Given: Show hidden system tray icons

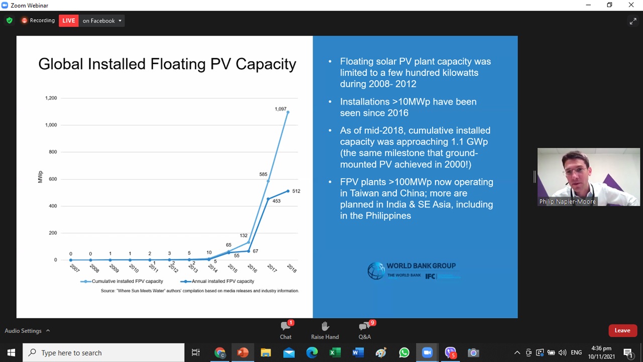Looking at the screenshot, I should coord(517,353).
